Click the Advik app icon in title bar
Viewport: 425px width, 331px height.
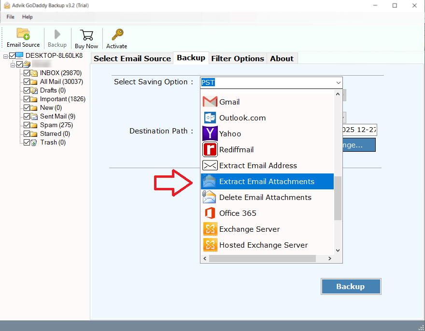[7, 5]
